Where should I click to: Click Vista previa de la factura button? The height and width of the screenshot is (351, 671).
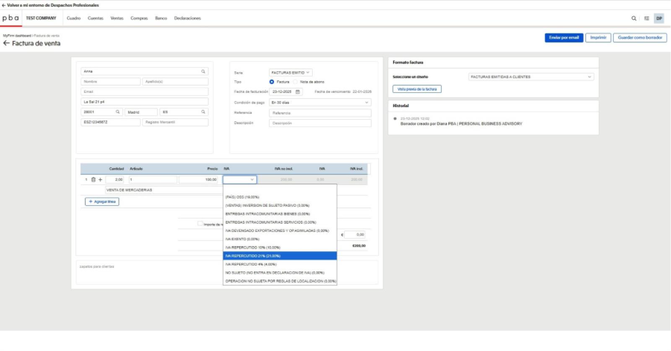(416, 88)
